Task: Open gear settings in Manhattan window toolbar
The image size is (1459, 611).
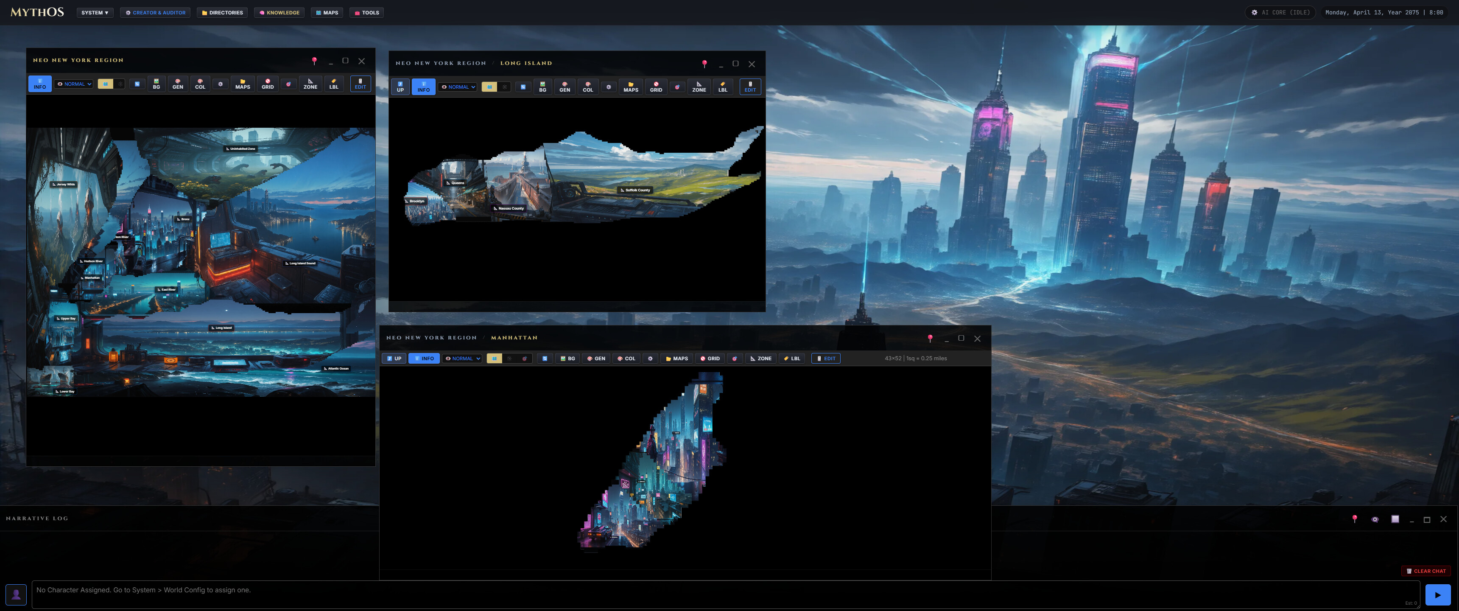Action: click(x=650, y=358)
